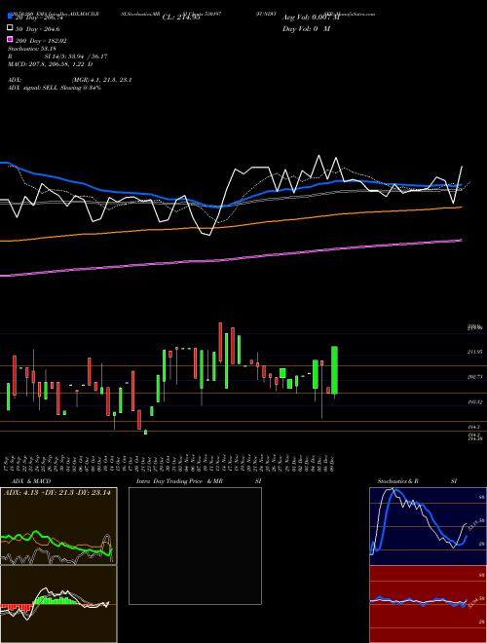Image resolution: width=487 pixels, height=643 pixels.
Task: Click the empty Intra Day Trading Price panel
Action: coord(195,546)
